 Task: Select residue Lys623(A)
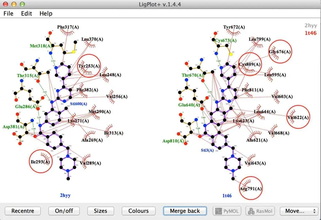(243, 121)
